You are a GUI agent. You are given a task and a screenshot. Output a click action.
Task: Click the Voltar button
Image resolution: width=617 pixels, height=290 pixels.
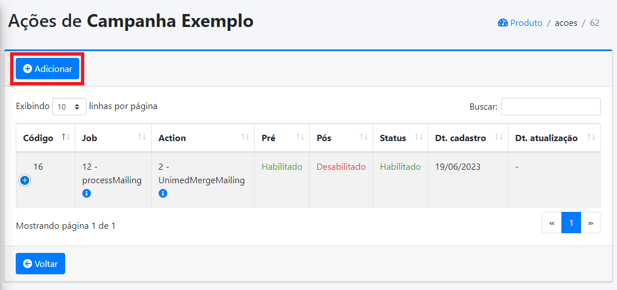pos(40,264)
